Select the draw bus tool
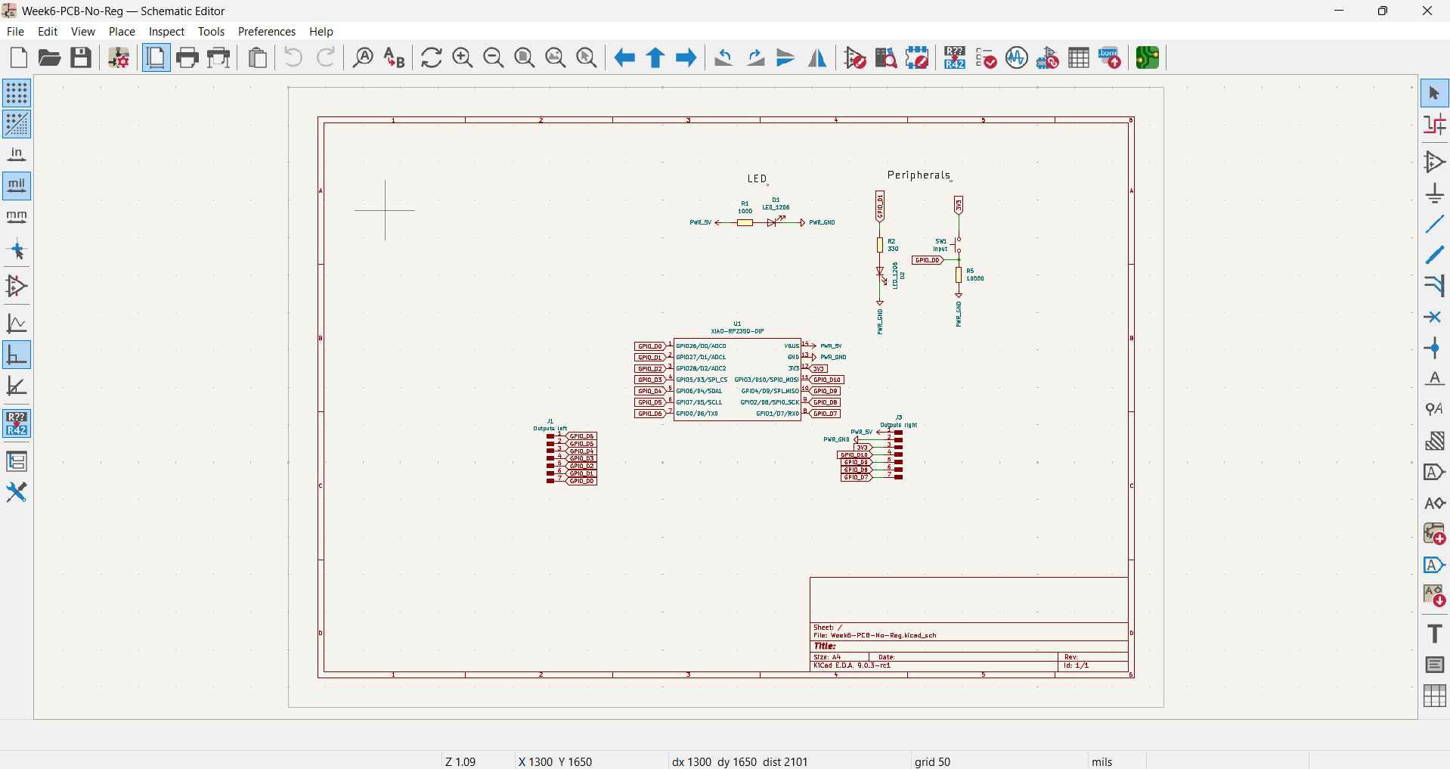 click(1434, 255)
